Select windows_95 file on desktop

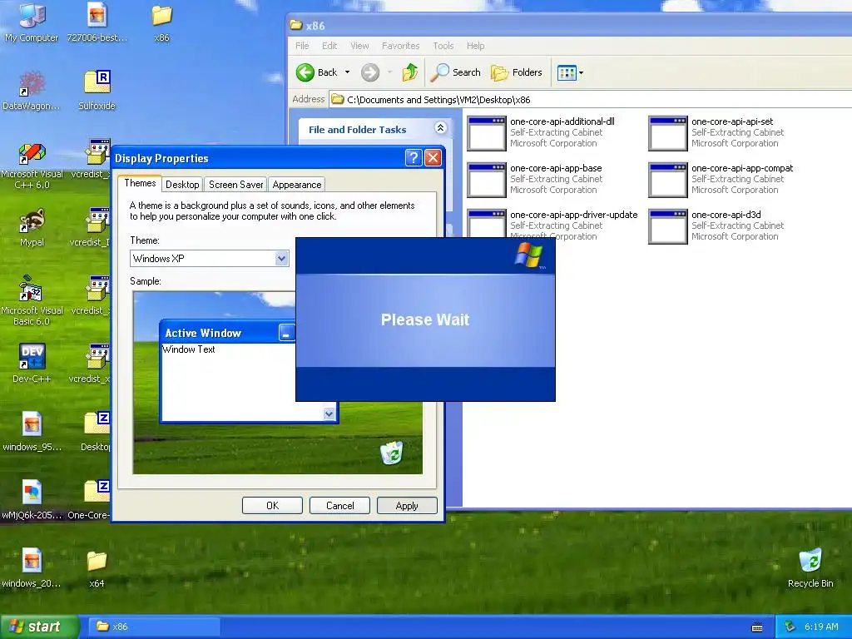(x=32, y=432)
